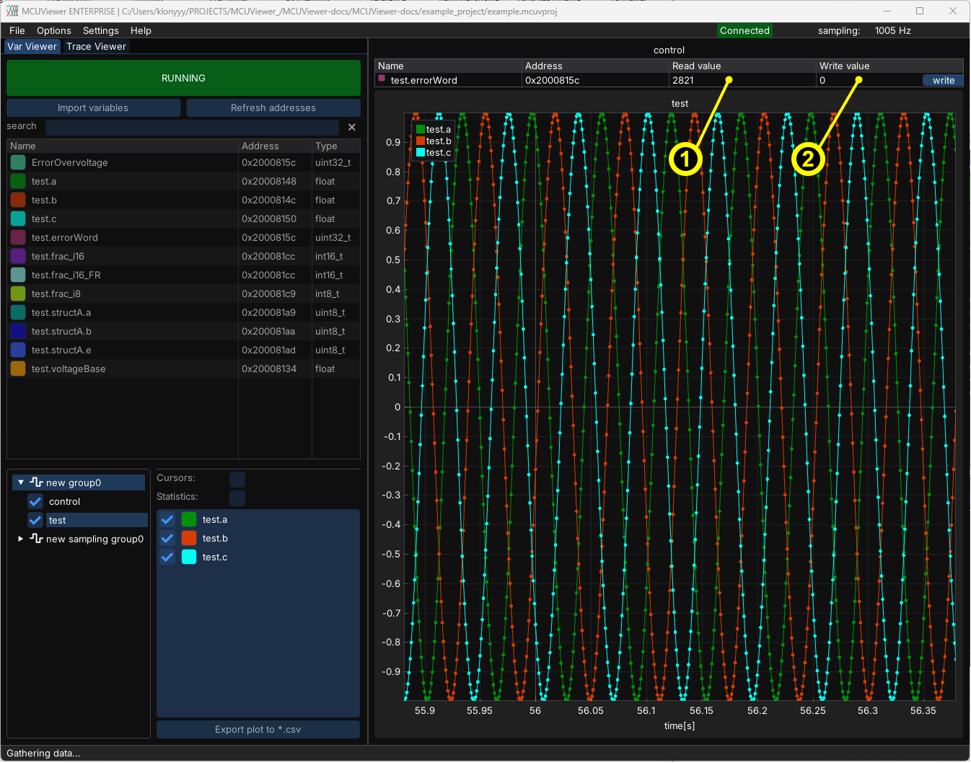
Task: Switch to the Trace Viewer tab
Action: (x=96, y=46)
